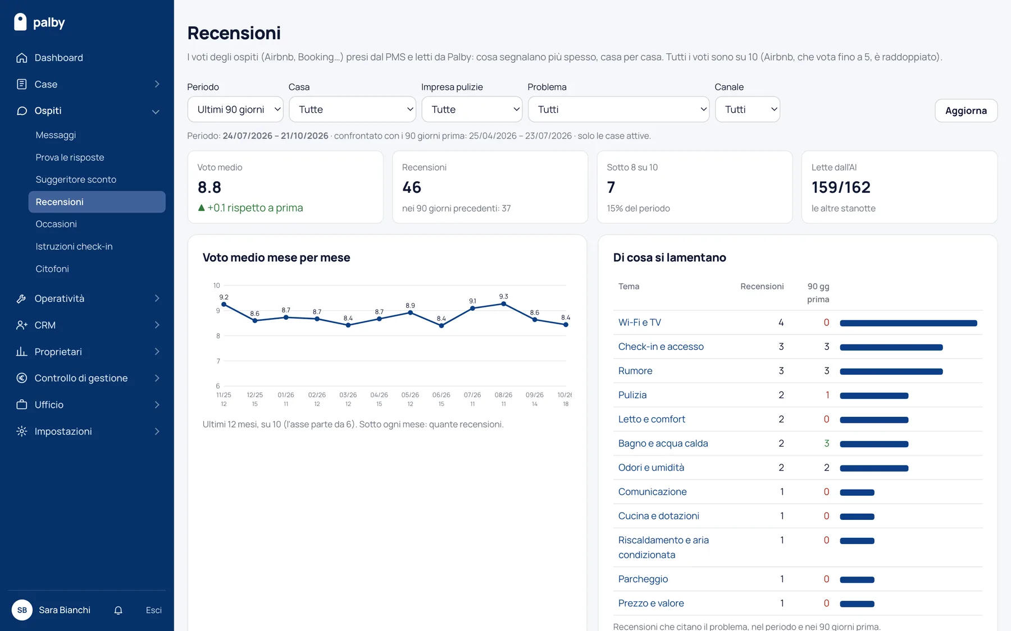
Task: Collapse the Ospiti section chevron
Action: [x=156, y=111]
